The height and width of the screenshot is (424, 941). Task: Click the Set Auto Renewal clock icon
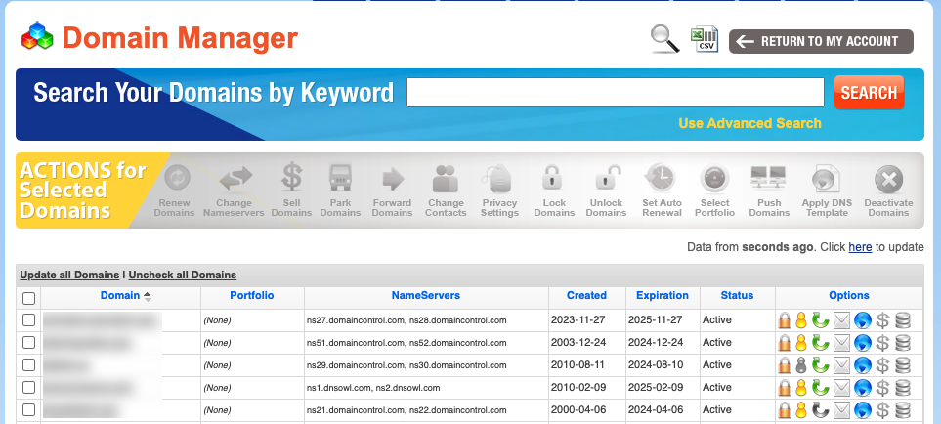click(661, 180)
